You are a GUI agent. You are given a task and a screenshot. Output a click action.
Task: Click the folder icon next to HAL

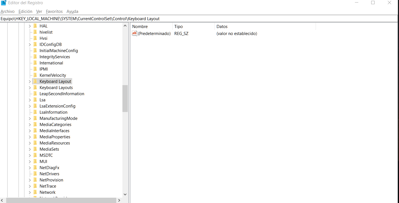(35, 26)
